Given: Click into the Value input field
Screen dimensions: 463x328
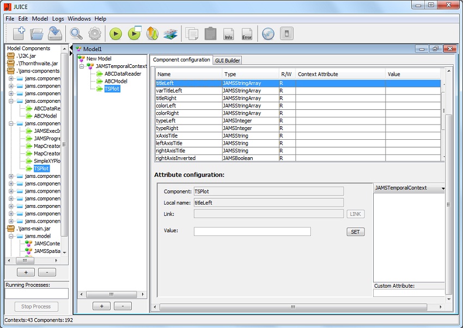Looking at the screenshot, I should pyautogui.click(x=252, y=232).
